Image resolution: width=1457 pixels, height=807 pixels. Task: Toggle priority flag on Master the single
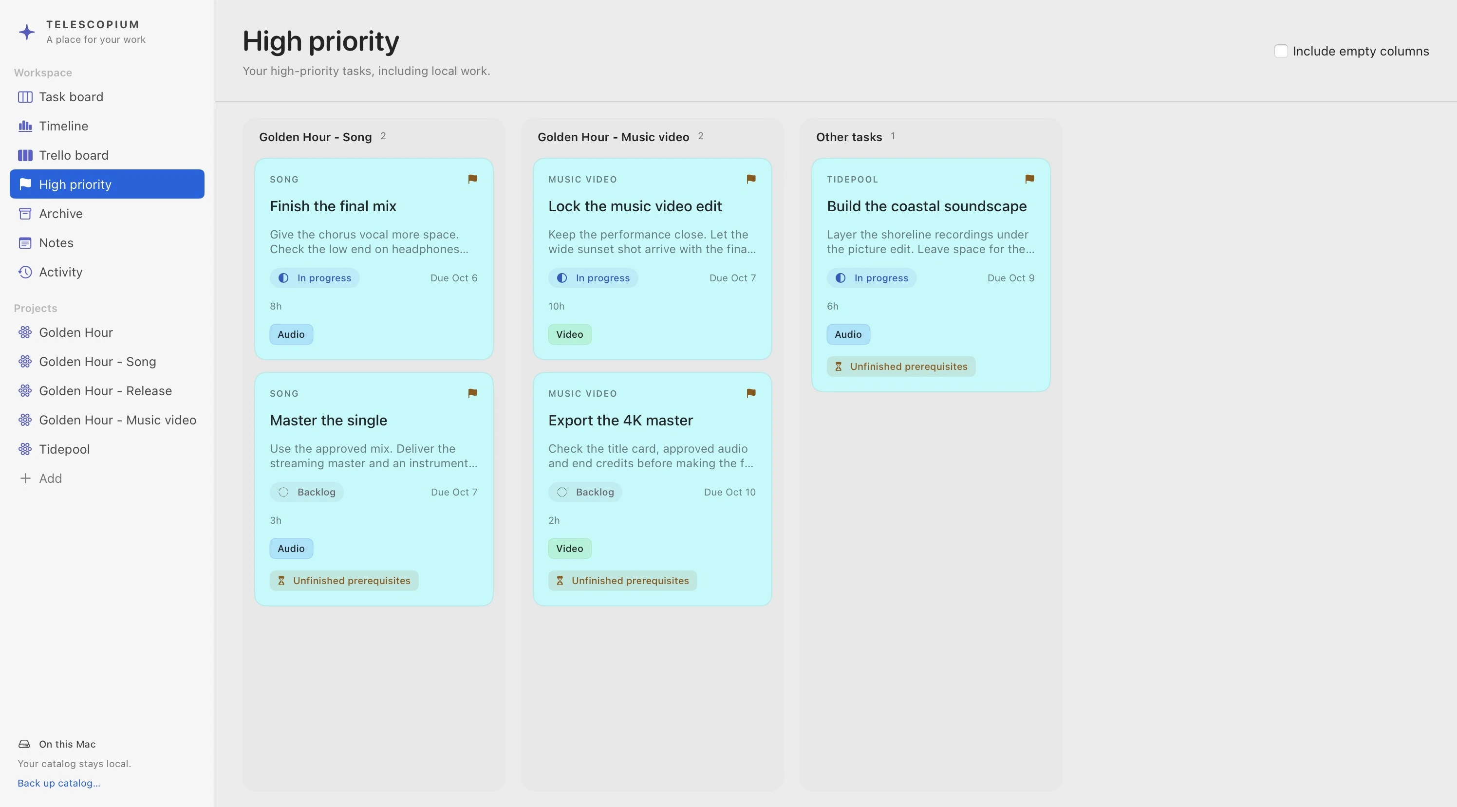pos(472,393)
